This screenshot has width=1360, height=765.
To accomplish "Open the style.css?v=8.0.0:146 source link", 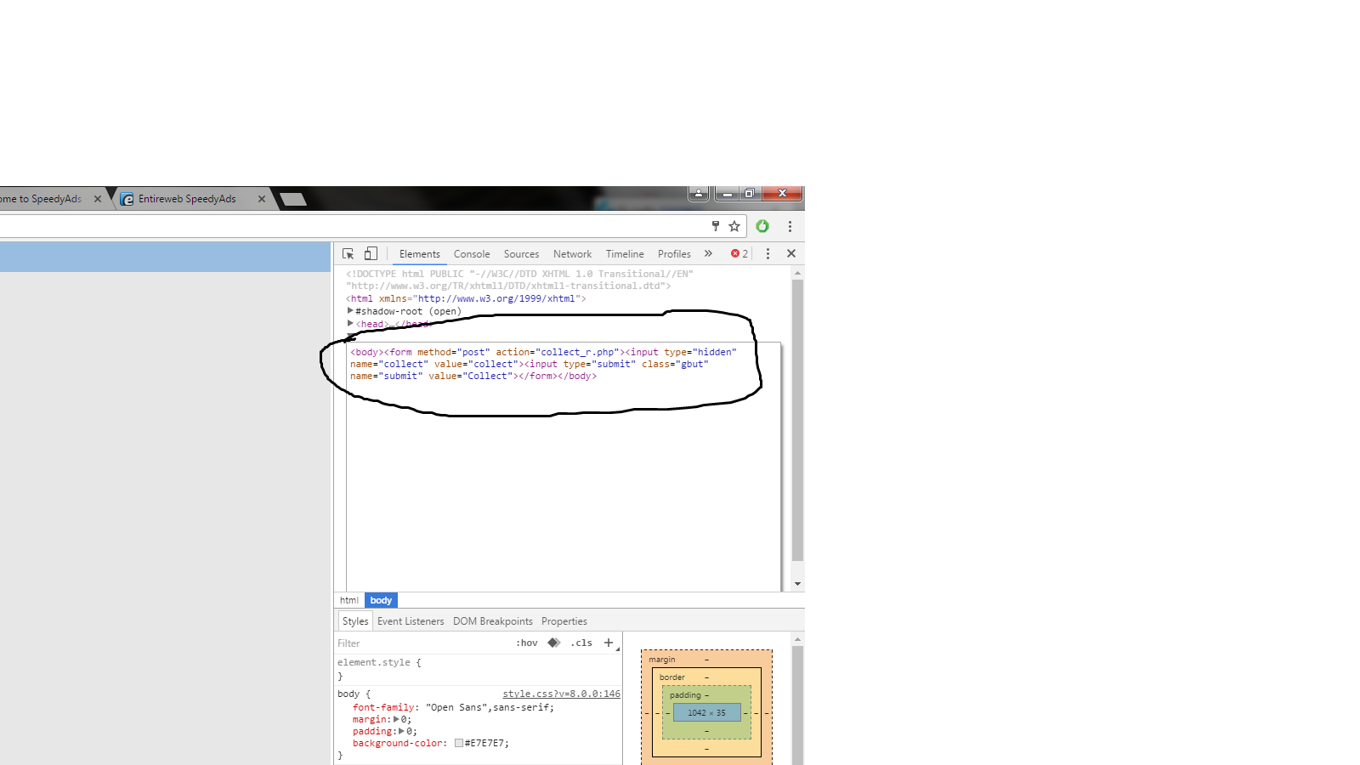I will click(x=561, y=694).
